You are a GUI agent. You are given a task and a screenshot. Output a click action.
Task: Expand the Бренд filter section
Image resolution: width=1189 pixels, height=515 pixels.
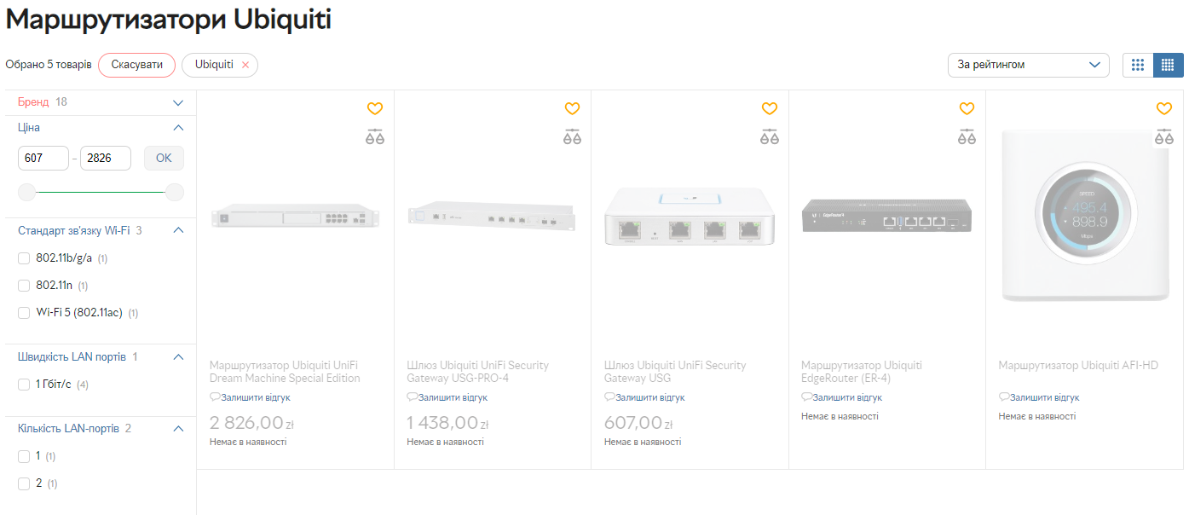tap(178, 102)
